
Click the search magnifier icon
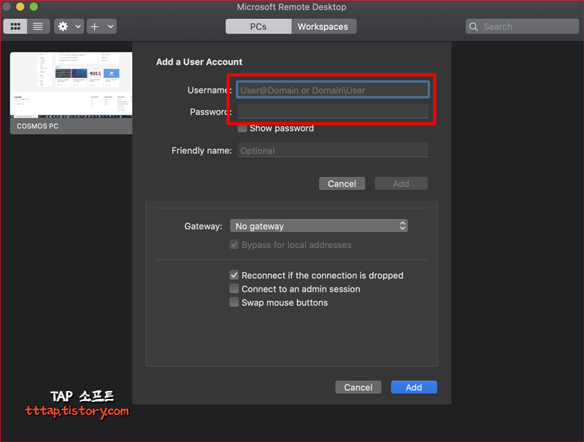(473, 26)
